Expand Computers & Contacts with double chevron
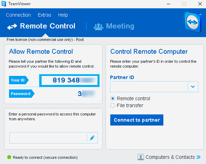This screenshot has width=206, height=164. pos(198,157)
